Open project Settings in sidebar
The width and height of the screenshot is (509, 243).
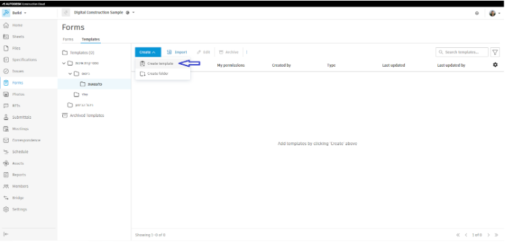tap(20, 209)
